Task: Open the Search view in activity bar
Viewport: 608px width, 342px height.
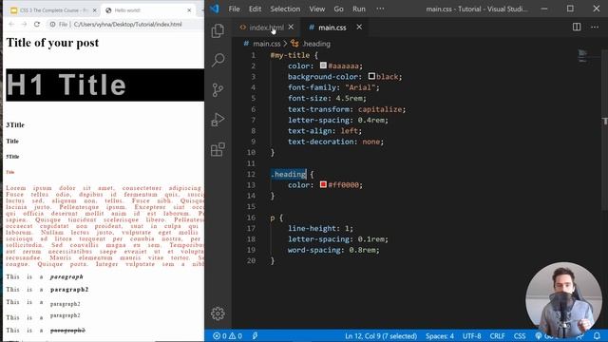Action: point(218,60)
